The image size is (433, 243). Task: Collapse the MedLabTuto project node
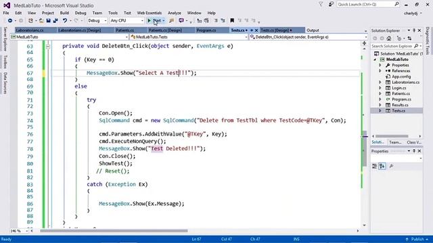coord(375,59)
